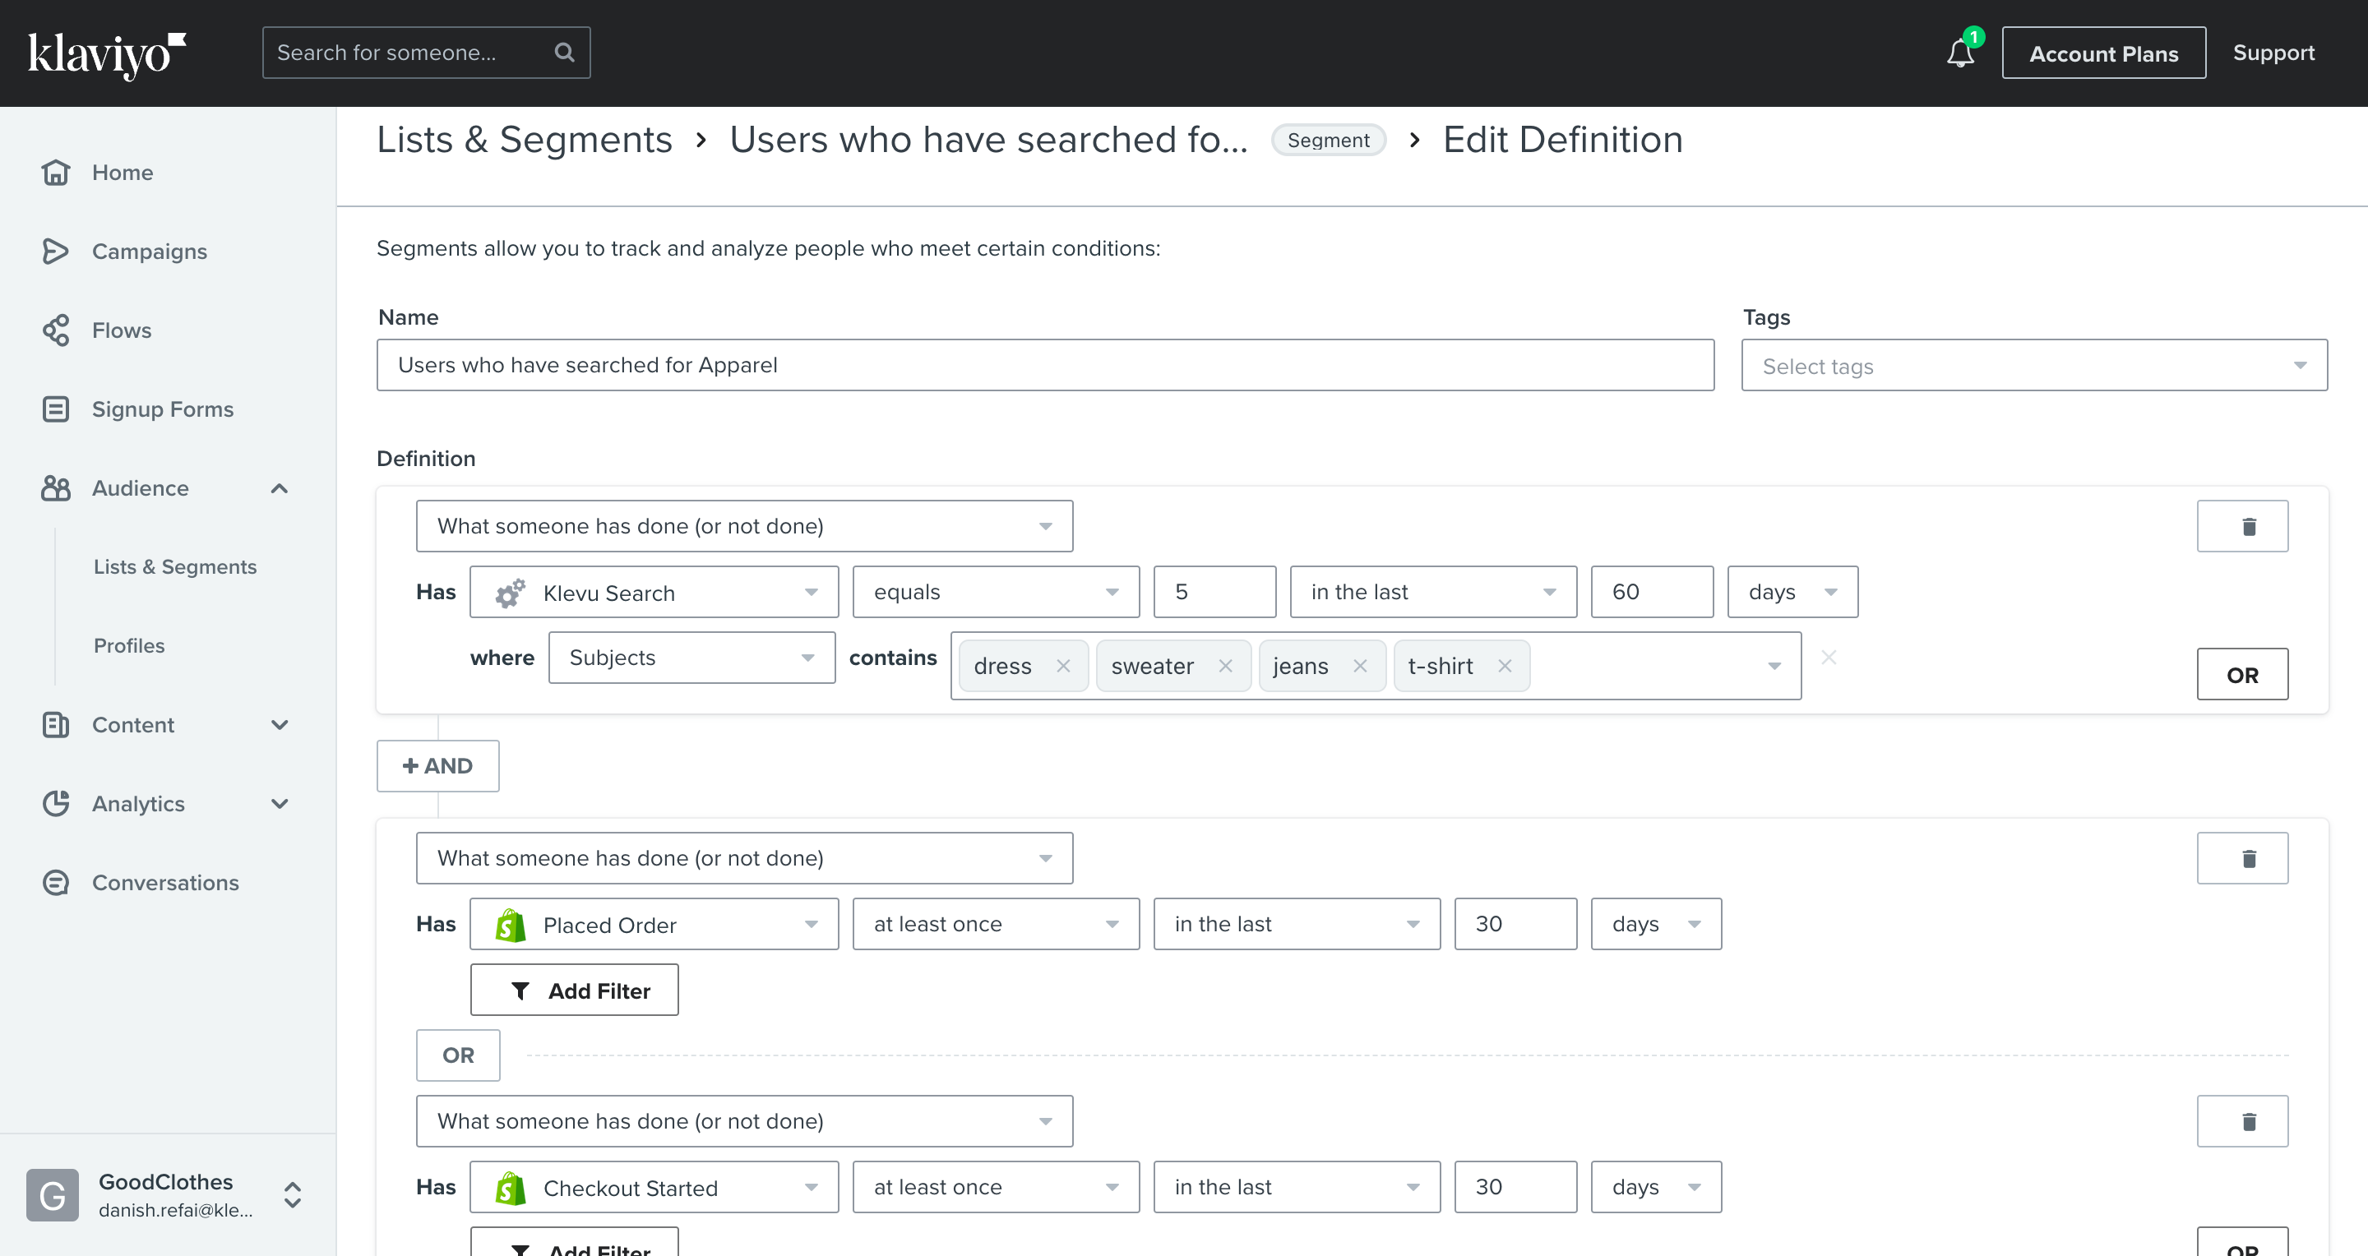Click the Home house icon

[x=55, y=172]
